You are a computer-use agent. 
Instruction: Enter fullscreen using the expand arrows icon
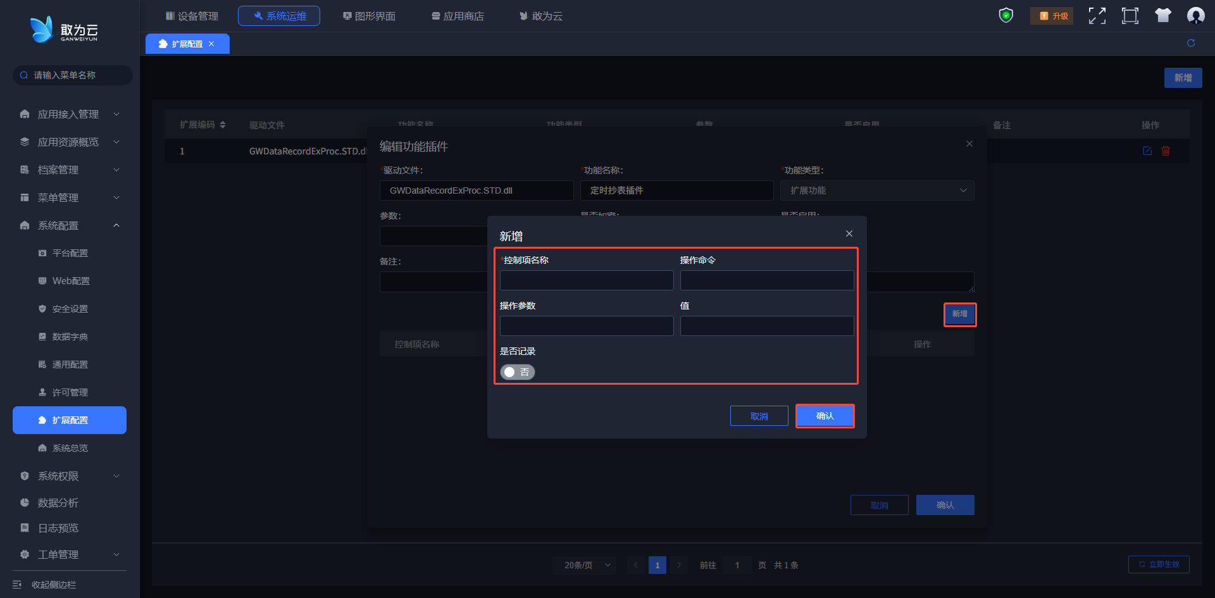1097,16
